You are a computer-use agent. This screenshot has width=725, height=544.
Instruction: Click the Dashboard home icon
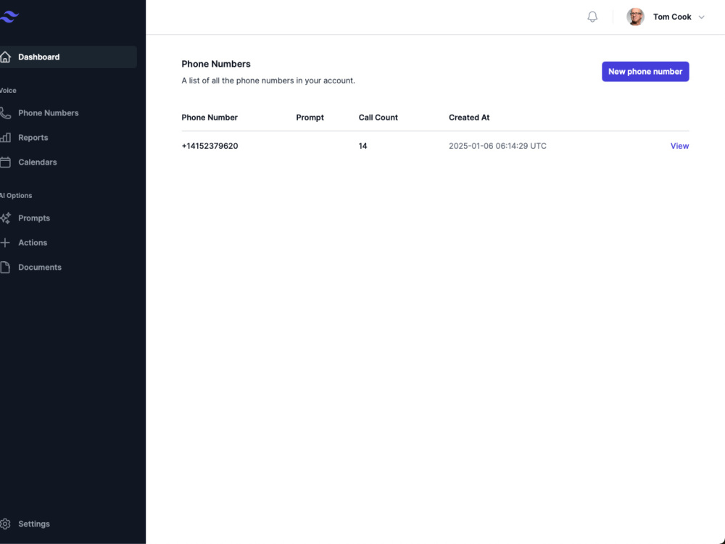coord(5,57)
